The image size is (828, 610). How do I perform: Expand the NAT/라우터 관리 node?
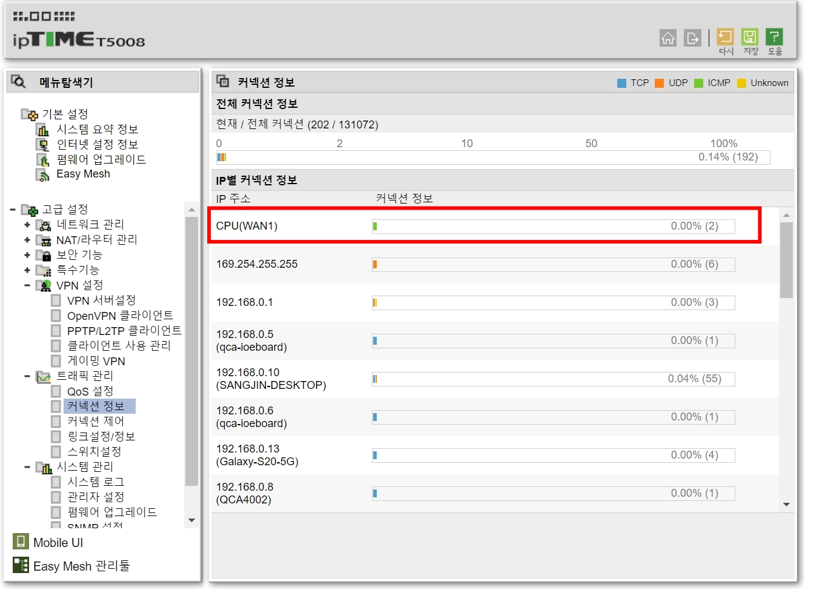point(27,240)
